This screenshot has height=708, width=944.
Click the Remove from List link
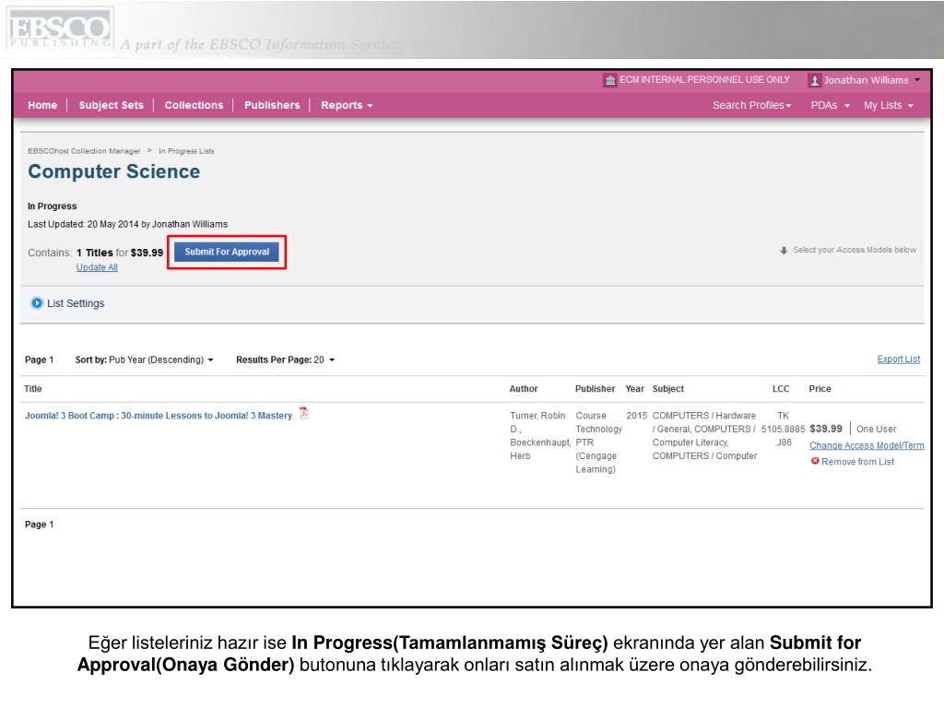(x=858, y=462)
